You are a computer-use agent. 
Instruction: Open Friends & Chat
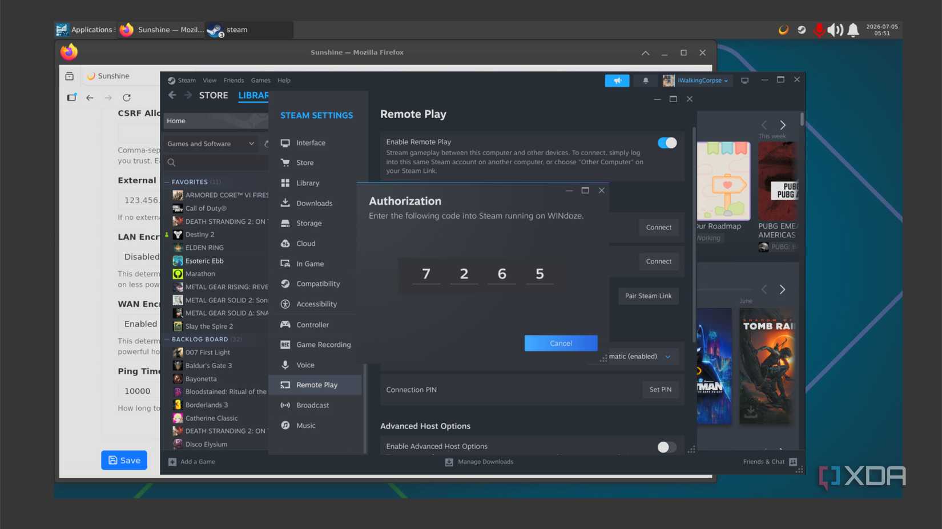(x=770, y=462)
